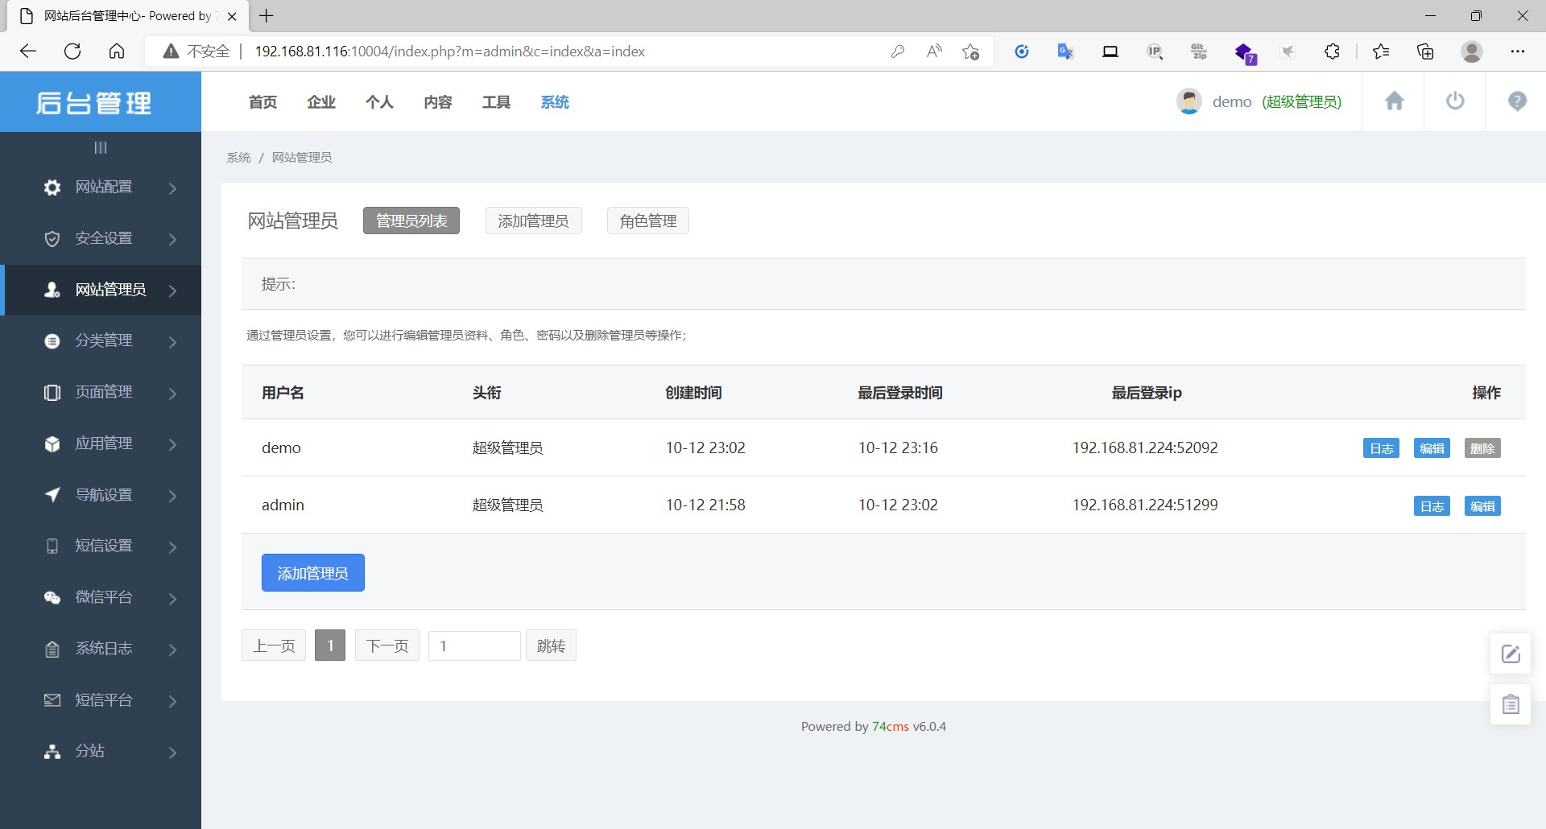Click the 不安全 site security warning
This screenshot has height=829, width=1546.
click(197, 52)
